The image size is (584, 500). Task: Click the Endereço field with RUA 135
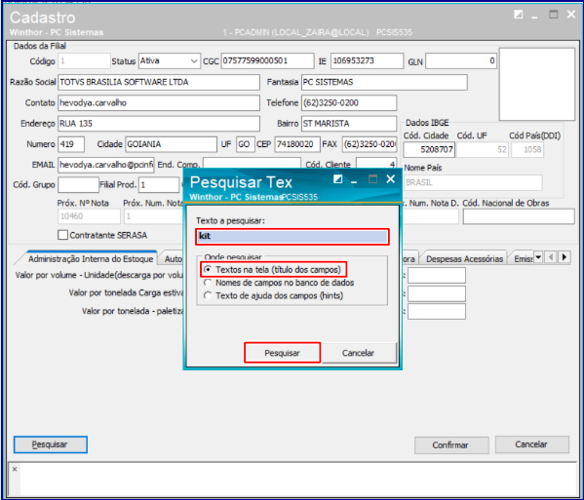(159, 124)
